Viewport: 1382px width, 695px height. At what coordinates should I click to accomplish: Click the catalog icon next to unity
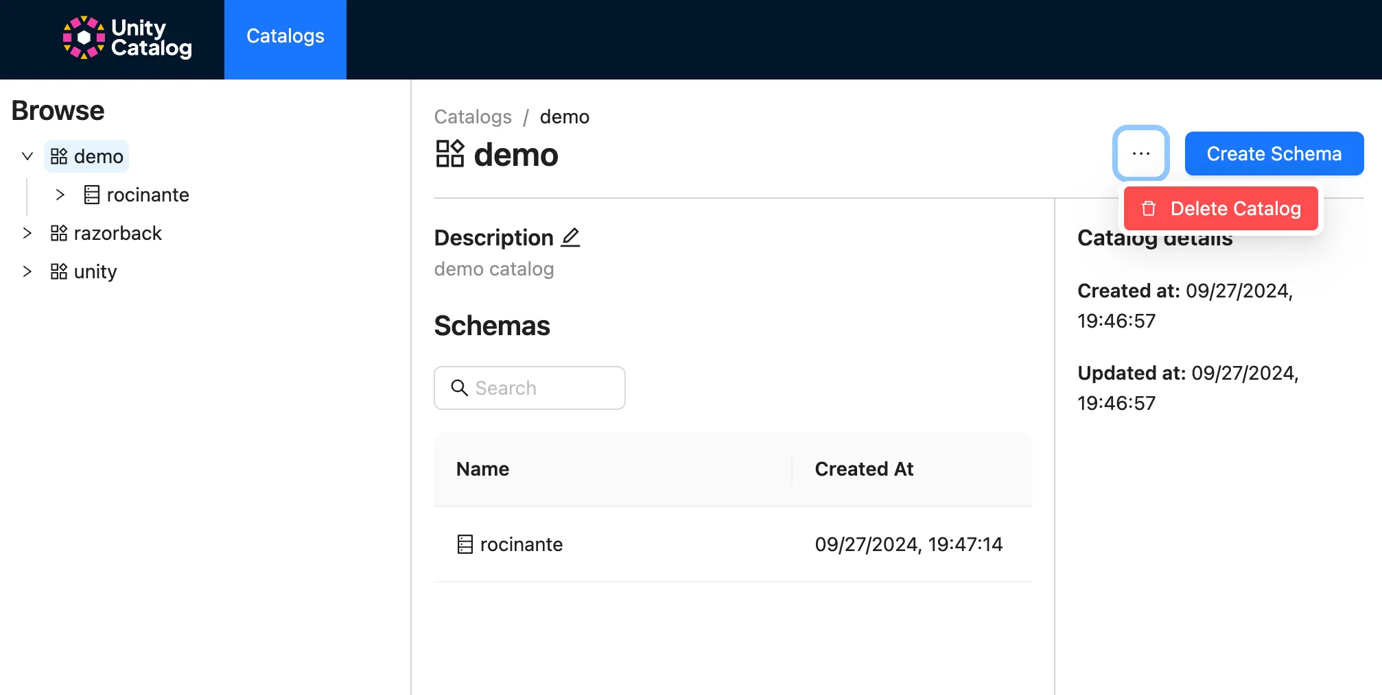(60, 271)
